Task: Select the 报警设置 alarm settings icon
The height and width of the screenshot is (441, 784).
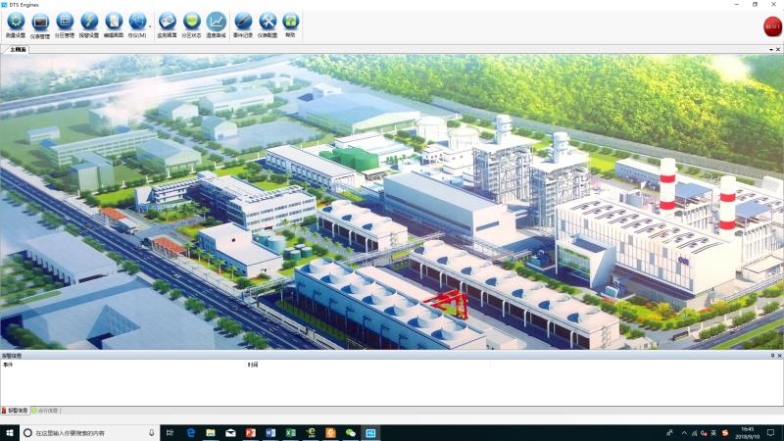Action: pyautogui.click(x=89, y=22)
